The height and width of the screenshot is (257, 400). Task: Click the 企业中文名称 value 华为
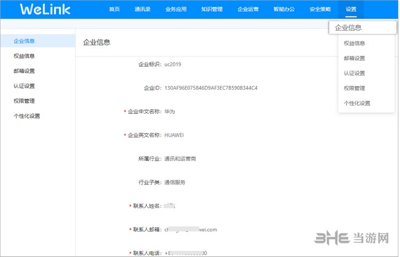click(170, 111)
